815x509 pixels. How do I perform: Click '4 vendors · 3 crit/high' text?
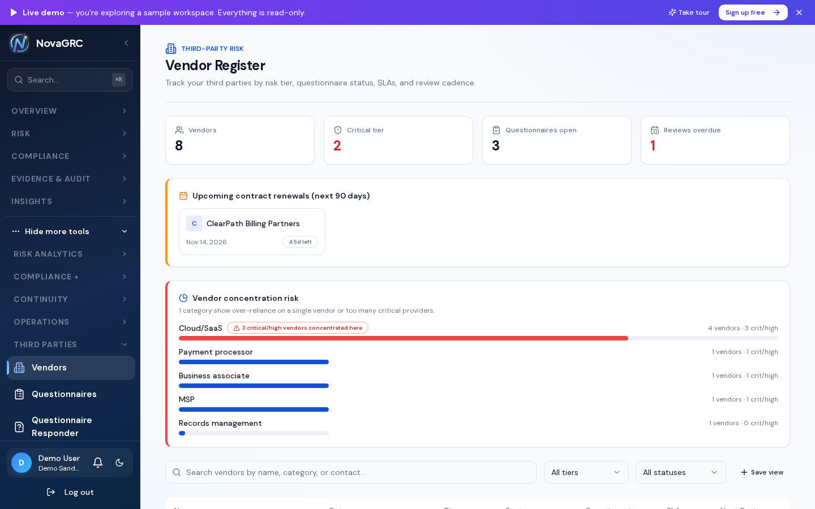[743, 328]
